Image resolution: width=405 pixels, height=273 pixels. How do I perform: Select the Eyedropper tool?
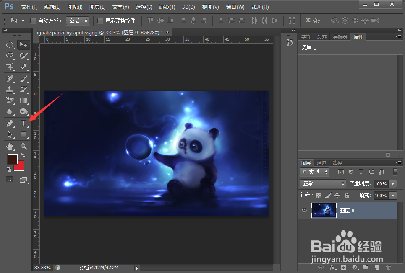(x=24, y=67)
